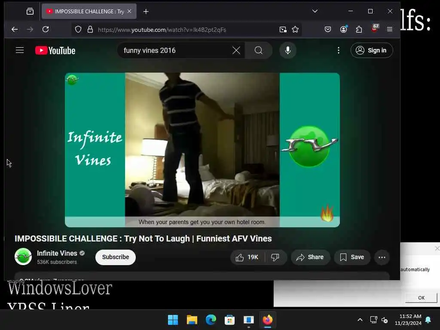Submit search with the magnifier button
440x330 pixels.
(x=259, y=51)
